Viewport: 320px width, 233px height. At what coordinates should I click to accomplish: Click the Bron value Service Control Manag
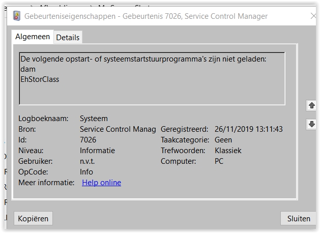[118, 129]
